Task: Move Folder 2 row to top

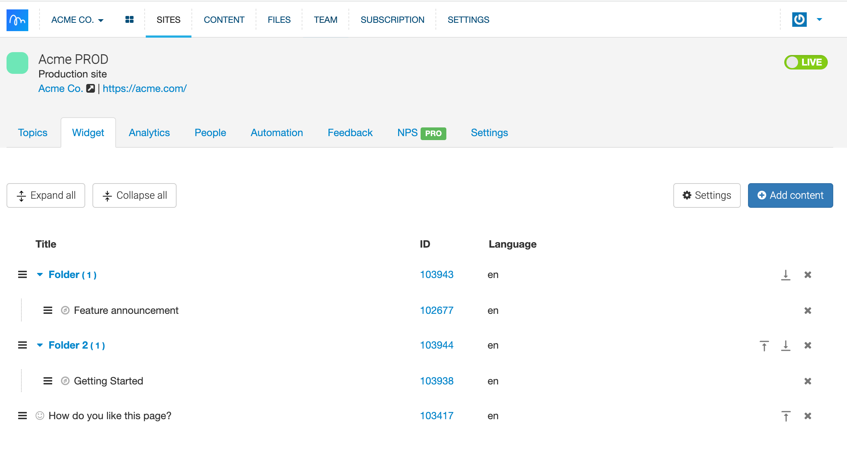Action: (x=764, y=346)
